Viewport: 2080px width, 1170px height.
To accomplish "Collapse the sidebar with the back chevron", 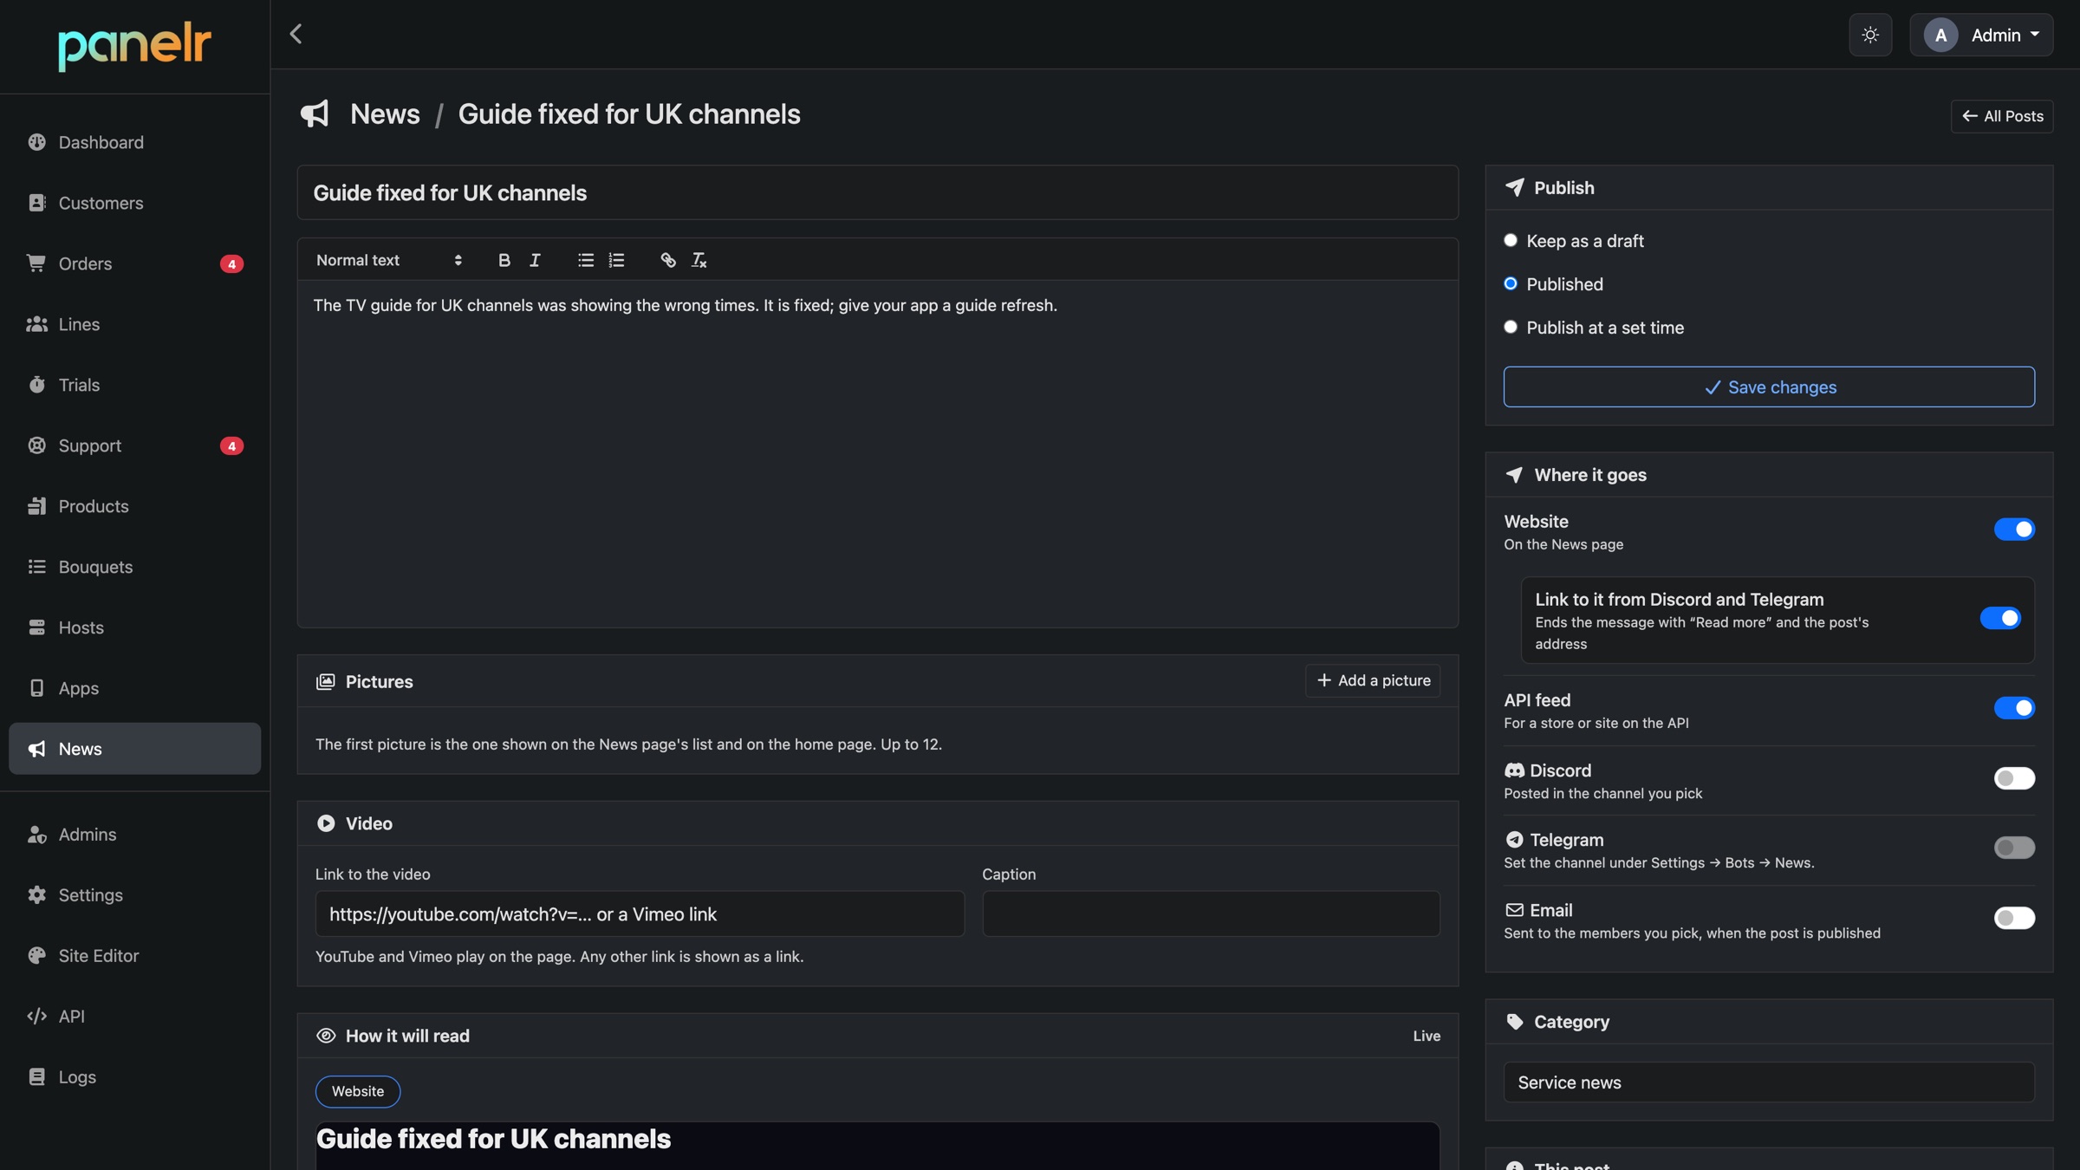I will [x=296, y=34].
